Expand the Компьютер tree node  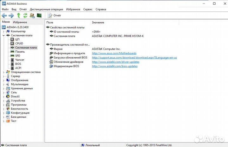click(x=3, y=32)
